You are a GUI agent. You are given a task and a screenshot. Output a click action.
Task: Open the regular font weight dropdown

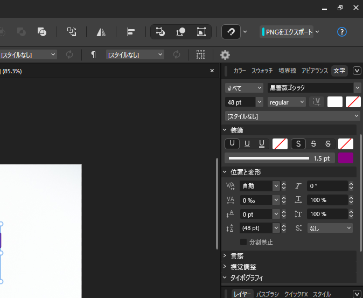pyautogui.click(x=287, y=102)
